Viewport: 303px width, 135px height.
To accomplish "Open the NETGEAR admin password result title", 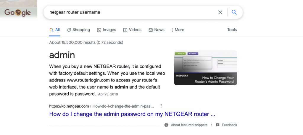I will pos(132,114).
